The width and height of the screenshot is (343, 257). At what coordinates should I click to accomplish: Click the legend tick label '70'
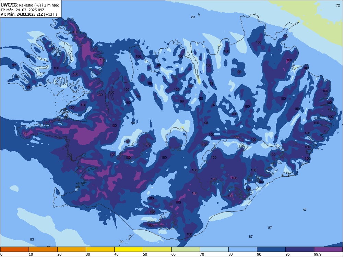202,254
